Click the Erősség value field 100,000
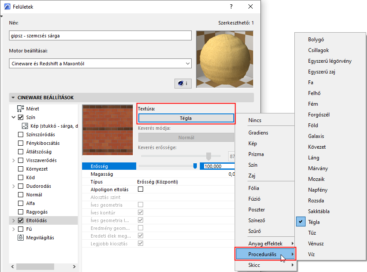 (x=219, y=166)
